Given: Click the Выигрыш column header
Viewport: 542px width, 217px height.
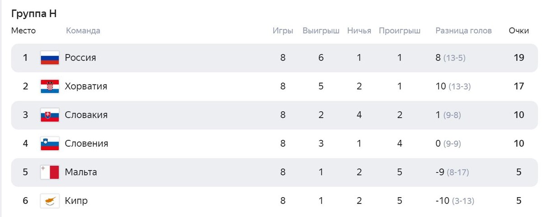Looking at the screenshot, I should click(x=321, y=31).
